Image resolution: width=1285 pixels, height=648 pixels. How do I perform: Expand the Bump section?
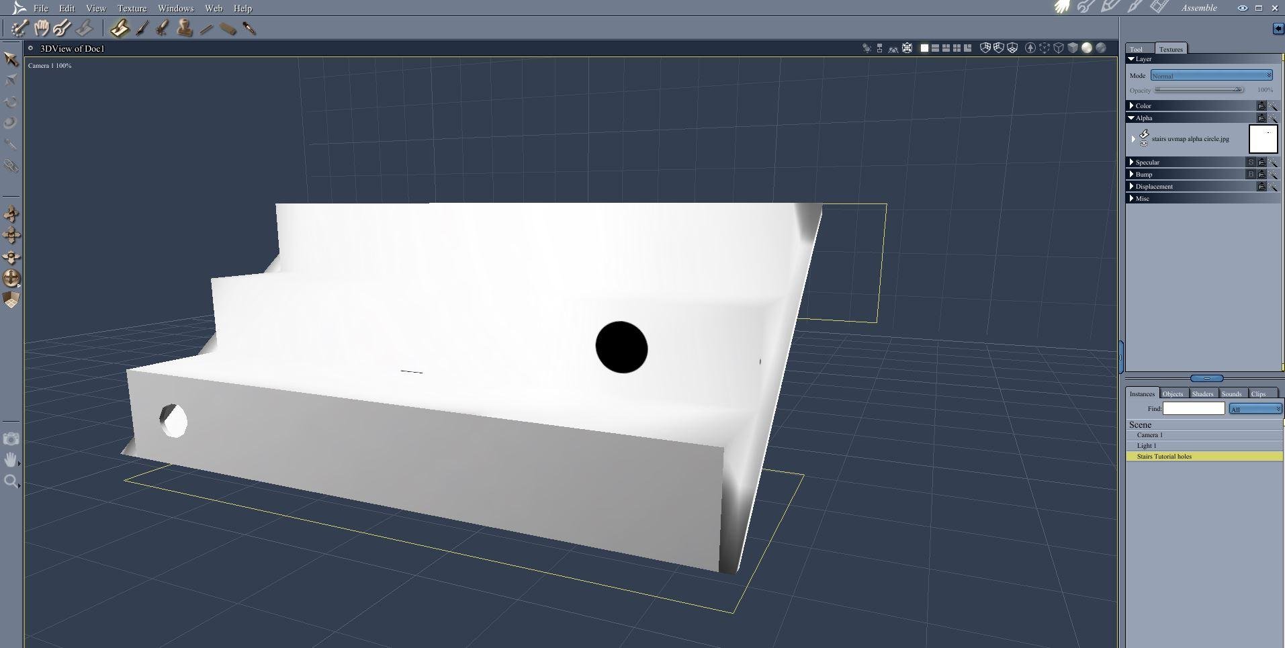1132,175
